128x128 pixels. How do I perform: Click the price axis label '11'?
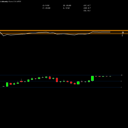(122, 75)
